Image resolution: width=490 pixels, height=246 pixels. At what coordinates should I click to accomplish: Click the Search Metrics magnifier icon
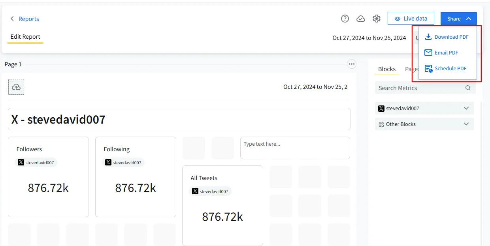[468, 88]
